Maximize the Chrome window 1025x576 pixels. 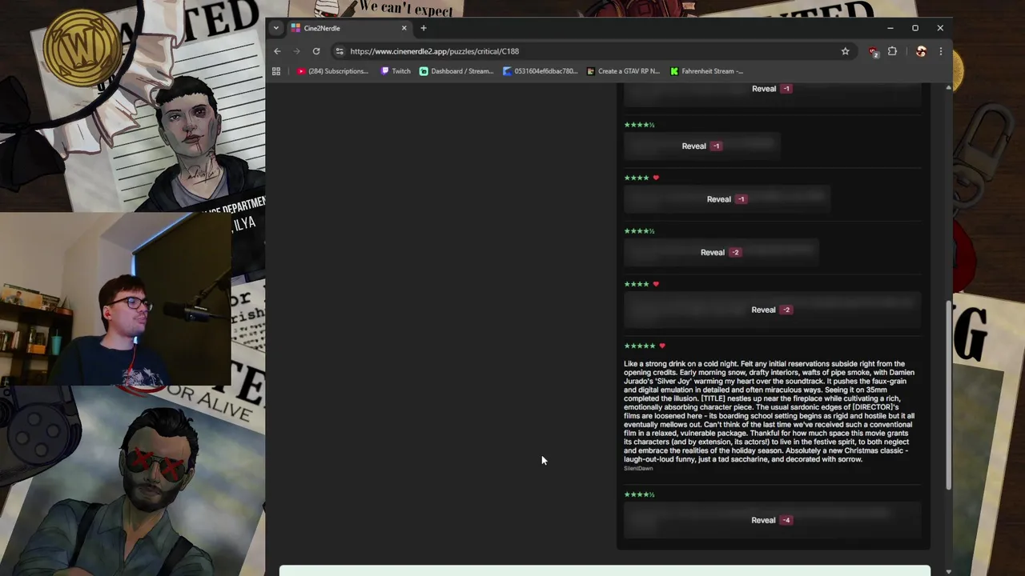(915, 28)
